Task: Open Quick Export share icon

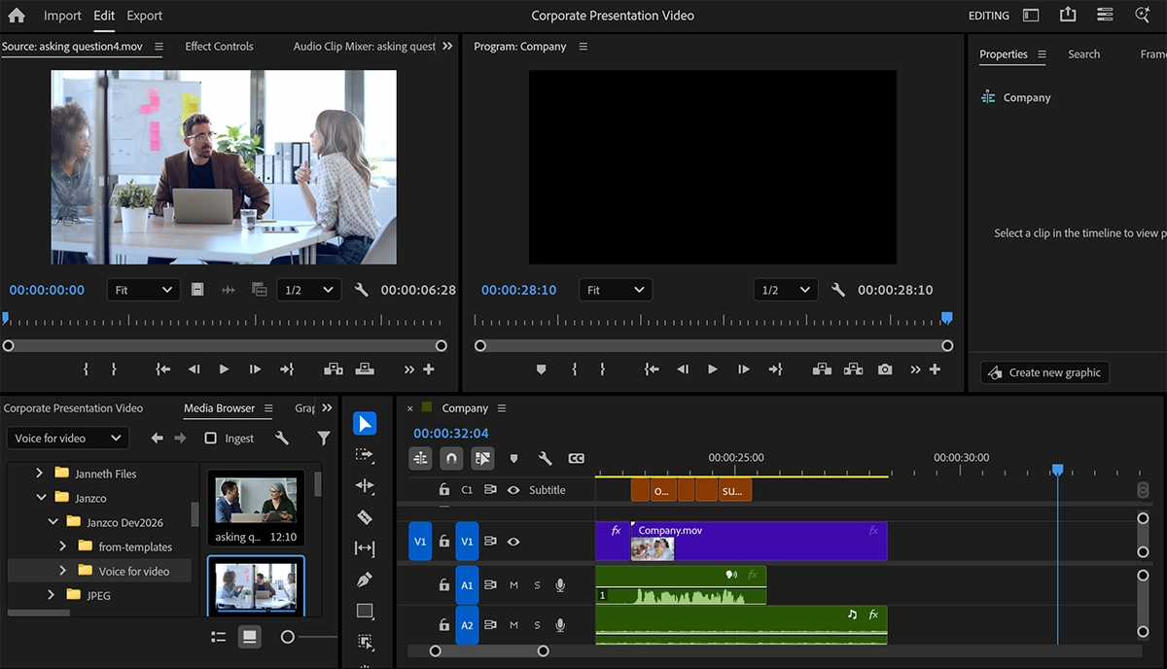Action: [1068, 15]
